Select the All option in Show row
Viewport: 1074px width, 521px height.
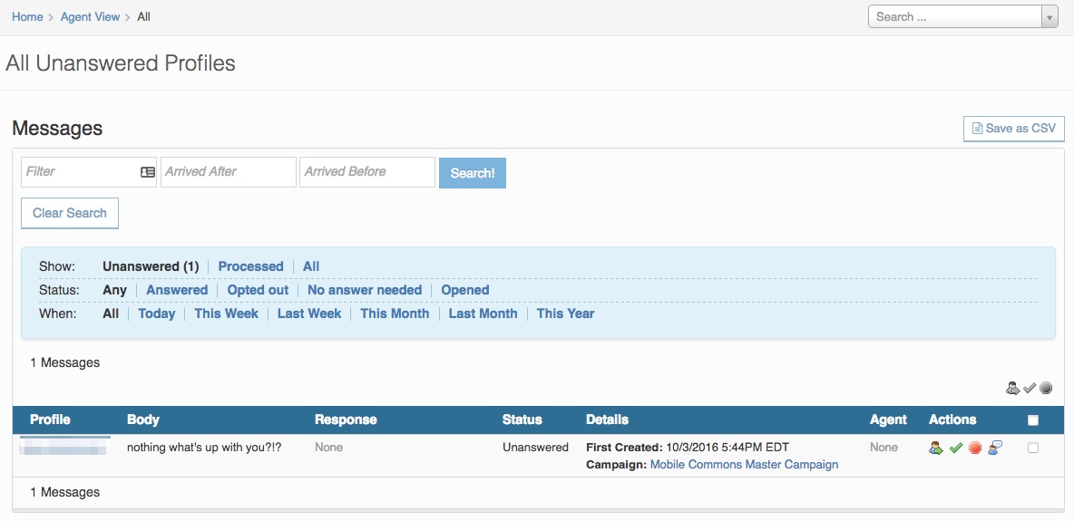click(311, 266)
